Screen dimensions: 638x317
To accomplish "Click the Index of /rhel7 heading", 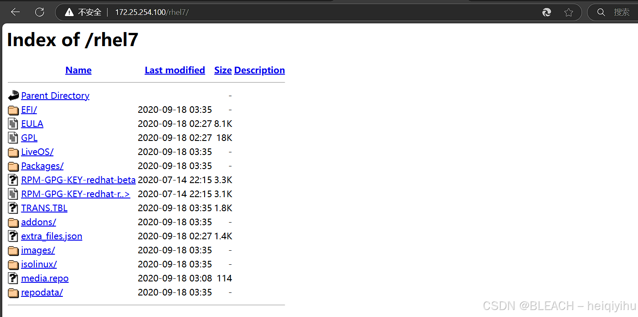I will click(x=73, y=40).
